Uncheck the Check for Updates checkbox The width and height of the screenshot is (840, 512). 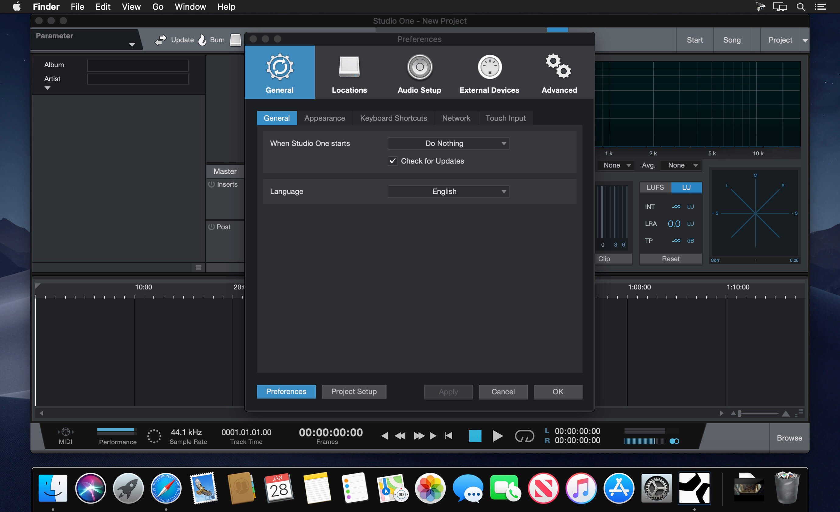point(392,161)
